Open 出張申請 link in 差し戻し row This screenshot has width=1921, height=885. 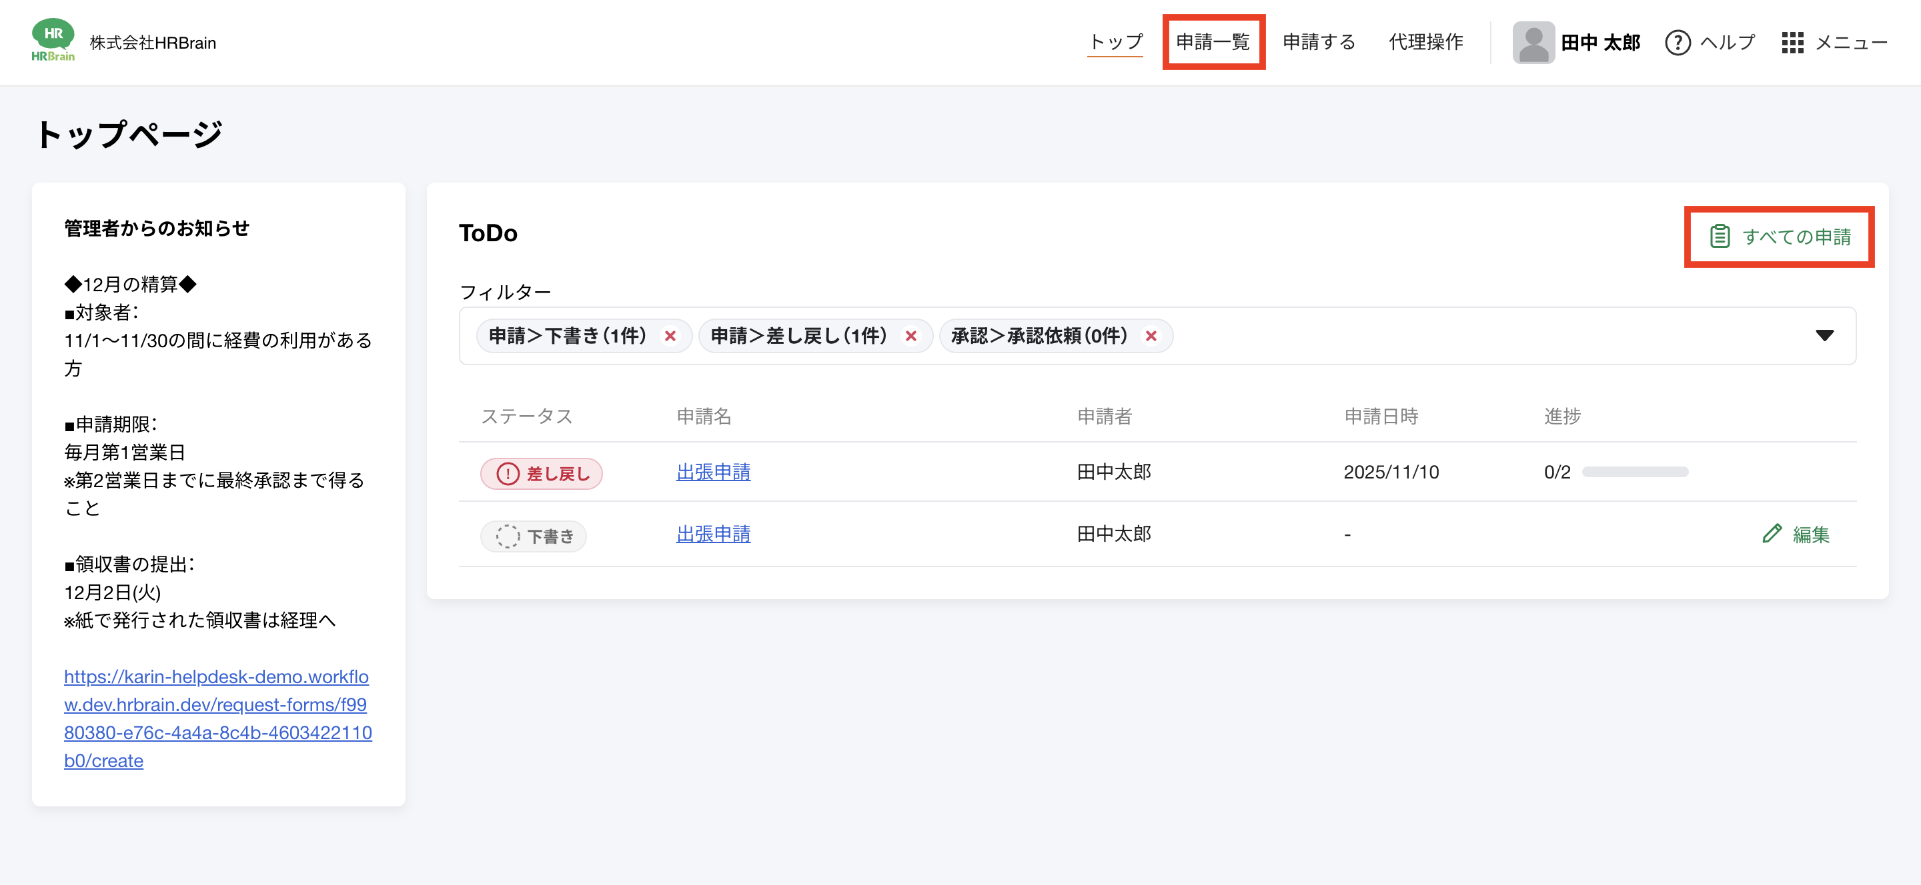coord(713,472)
